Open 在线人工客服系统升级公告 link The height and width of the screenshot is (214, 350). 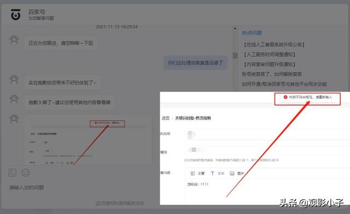[274, 45]
